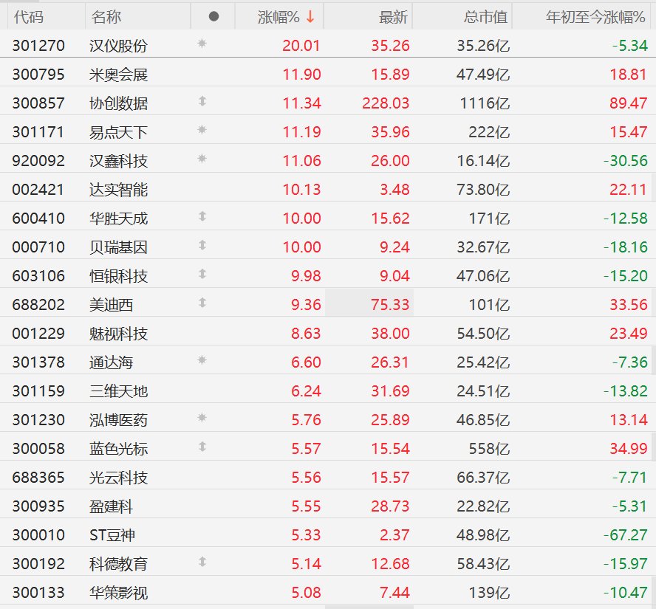
Task: Select stock name 盈建科
Action: (112, 506)
